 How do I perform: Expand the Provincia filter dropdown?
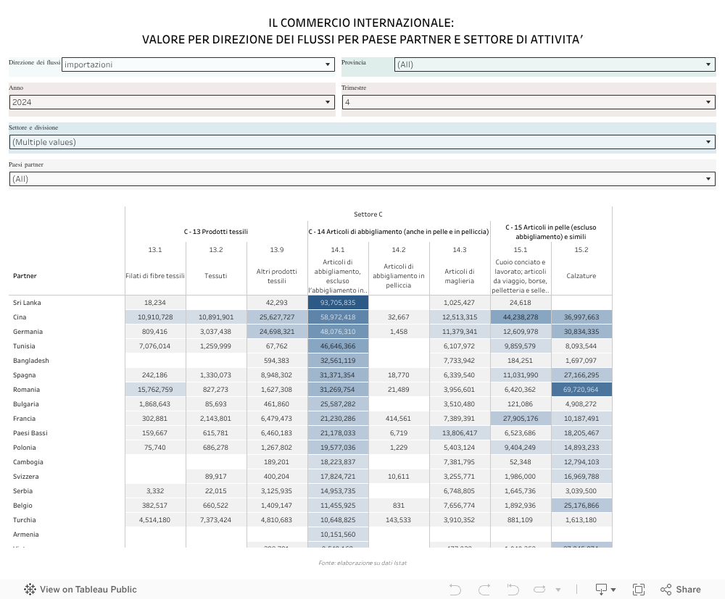tap(555, 64)
